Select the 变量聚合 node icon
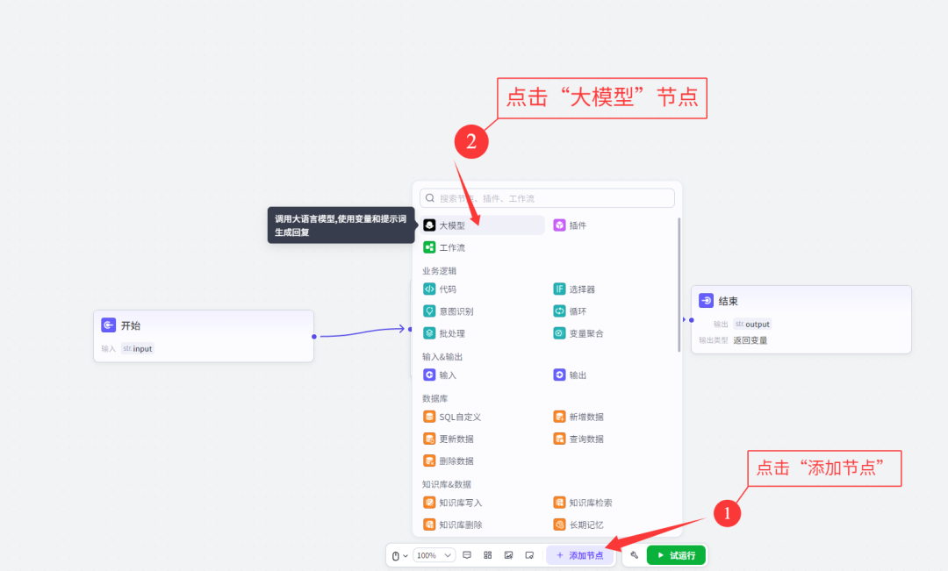 click(559, 333)
